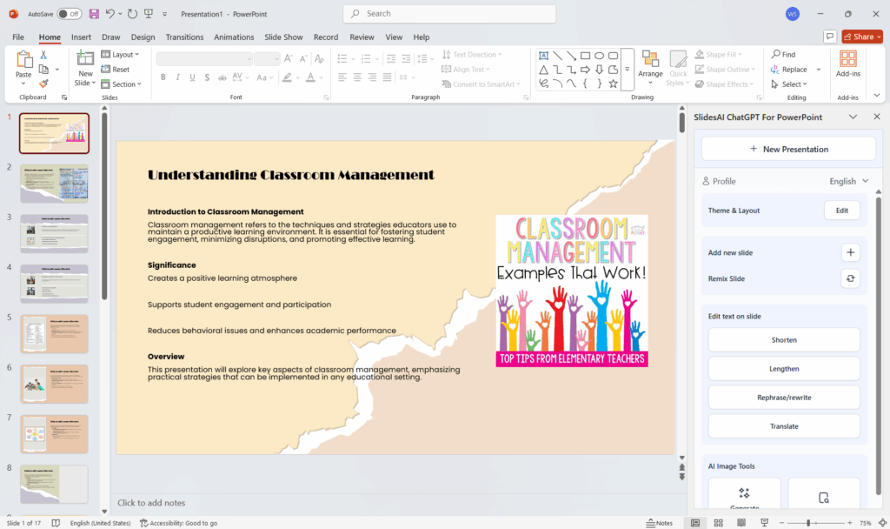The height and width of the screenshot is (529, 890).
Task: Toggle bold formatting
Action: (x=163, y=77)
